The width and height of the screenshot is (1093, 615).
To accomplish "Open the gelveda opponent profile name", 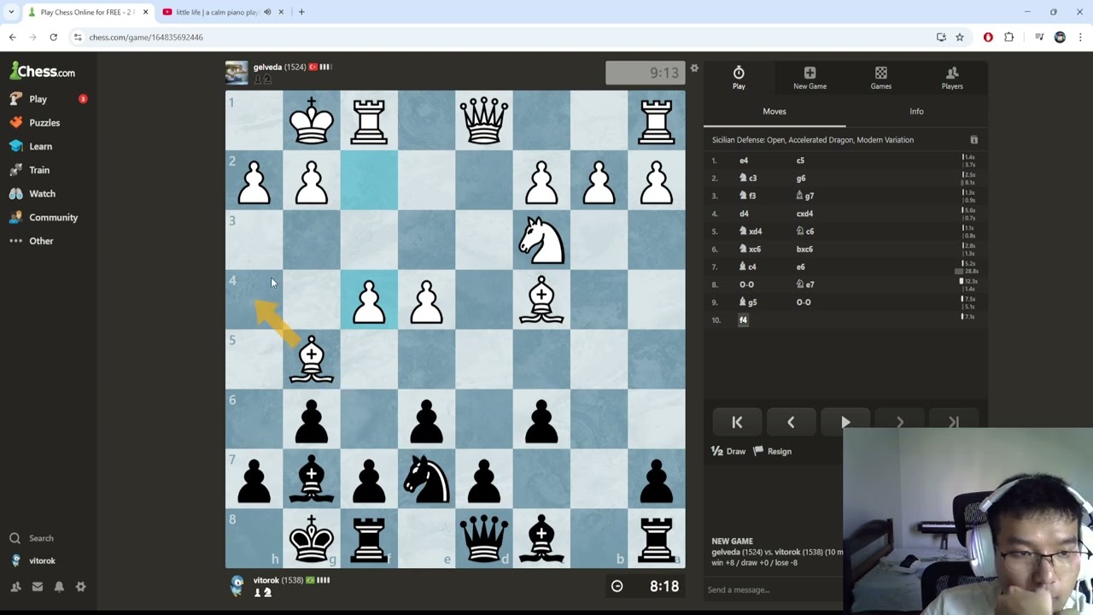I will (x=267, y=67).
